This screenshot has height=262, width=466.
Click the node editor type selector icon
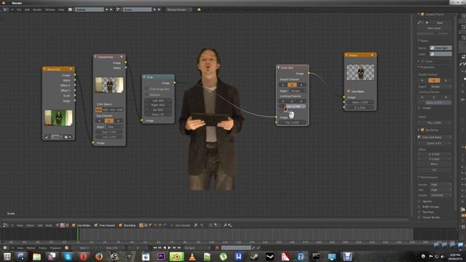point(5,225)
